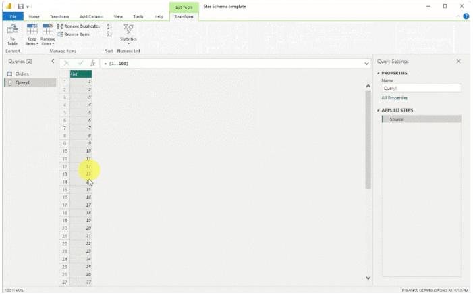The height and width of the screenshot is (294, 473).
Task: Sort the list descending
Action: 109,34
